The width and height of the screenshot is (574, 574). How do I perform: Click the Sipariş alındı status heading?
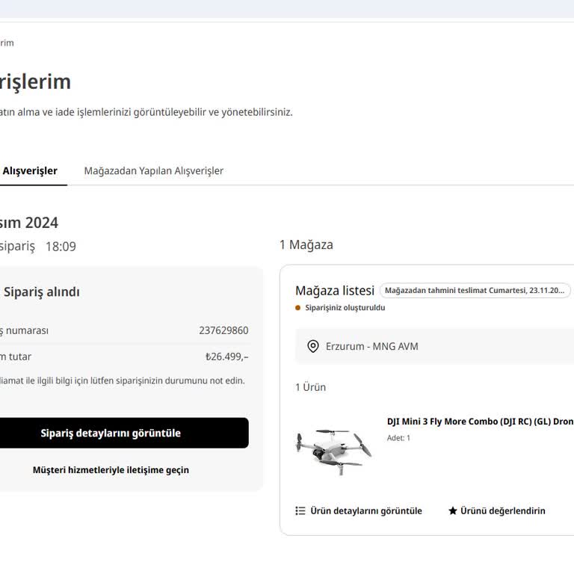42,292
